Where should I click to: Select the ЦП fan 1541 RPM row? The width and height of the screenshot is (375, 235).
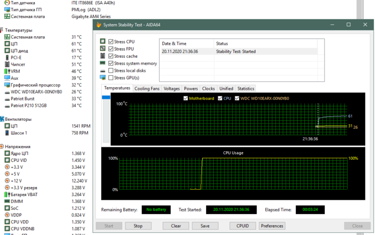(47, 126)
